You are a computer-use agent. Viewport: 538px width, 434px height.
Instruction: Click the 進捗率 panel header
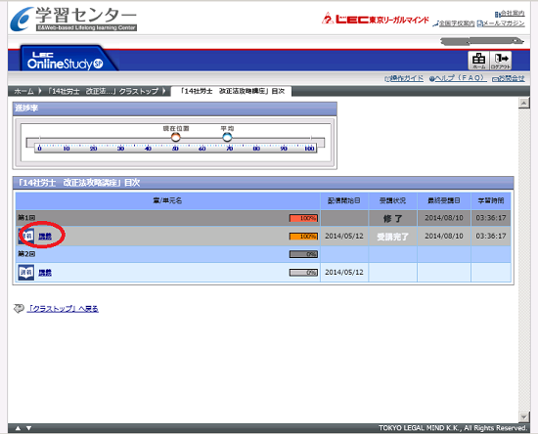pyautogui.click(x=175, y=108)
